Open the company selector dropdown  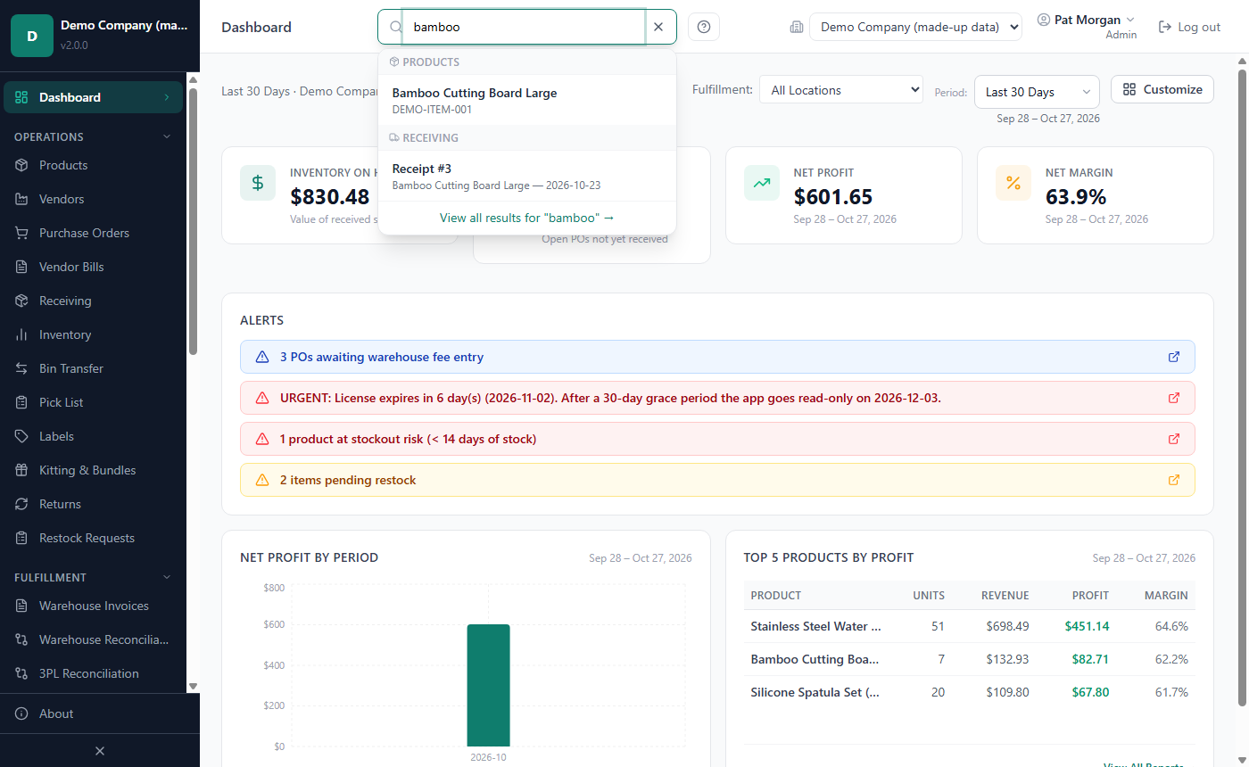[915, 27]
